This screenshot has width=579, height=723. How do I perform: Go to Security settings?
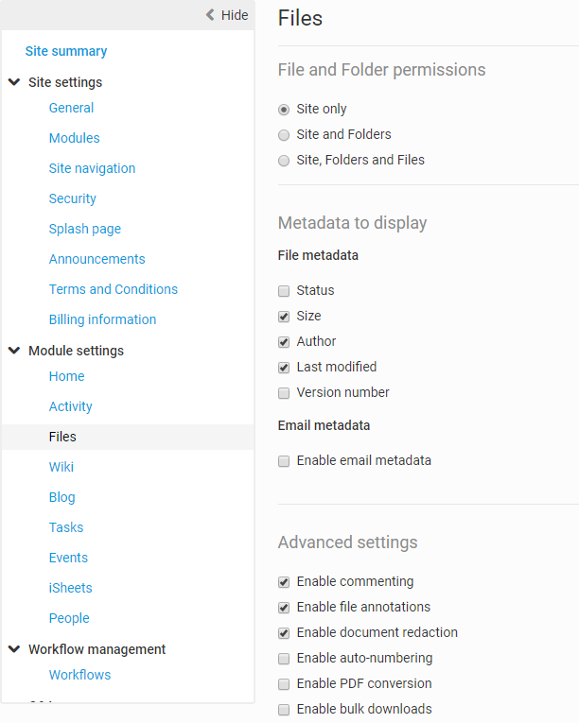[73, 198]
